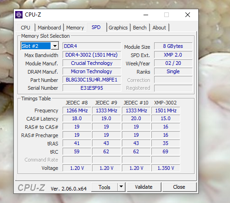
Task: Click XMP-3002 tRAS value 35
Action: 166,143
